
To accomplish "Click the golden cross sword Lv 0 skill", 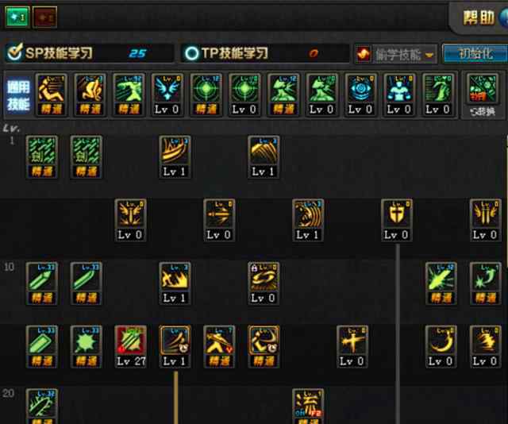I will (352, 346).
